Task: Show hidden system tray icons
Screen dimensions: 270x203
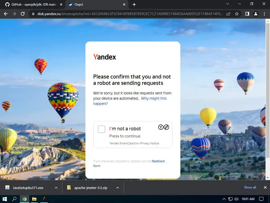Action: 224,199
